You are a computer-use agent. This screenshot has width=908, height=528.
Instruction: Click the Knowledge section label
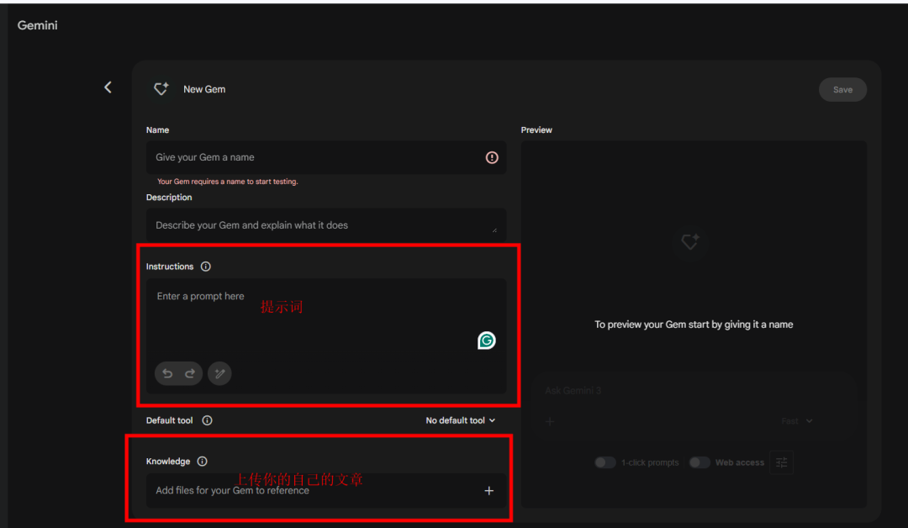(x=168, y=462)
